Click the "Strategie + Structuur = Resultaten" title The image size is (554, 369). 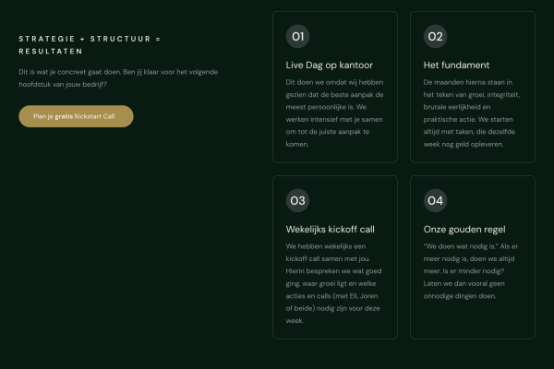(90, 44)
